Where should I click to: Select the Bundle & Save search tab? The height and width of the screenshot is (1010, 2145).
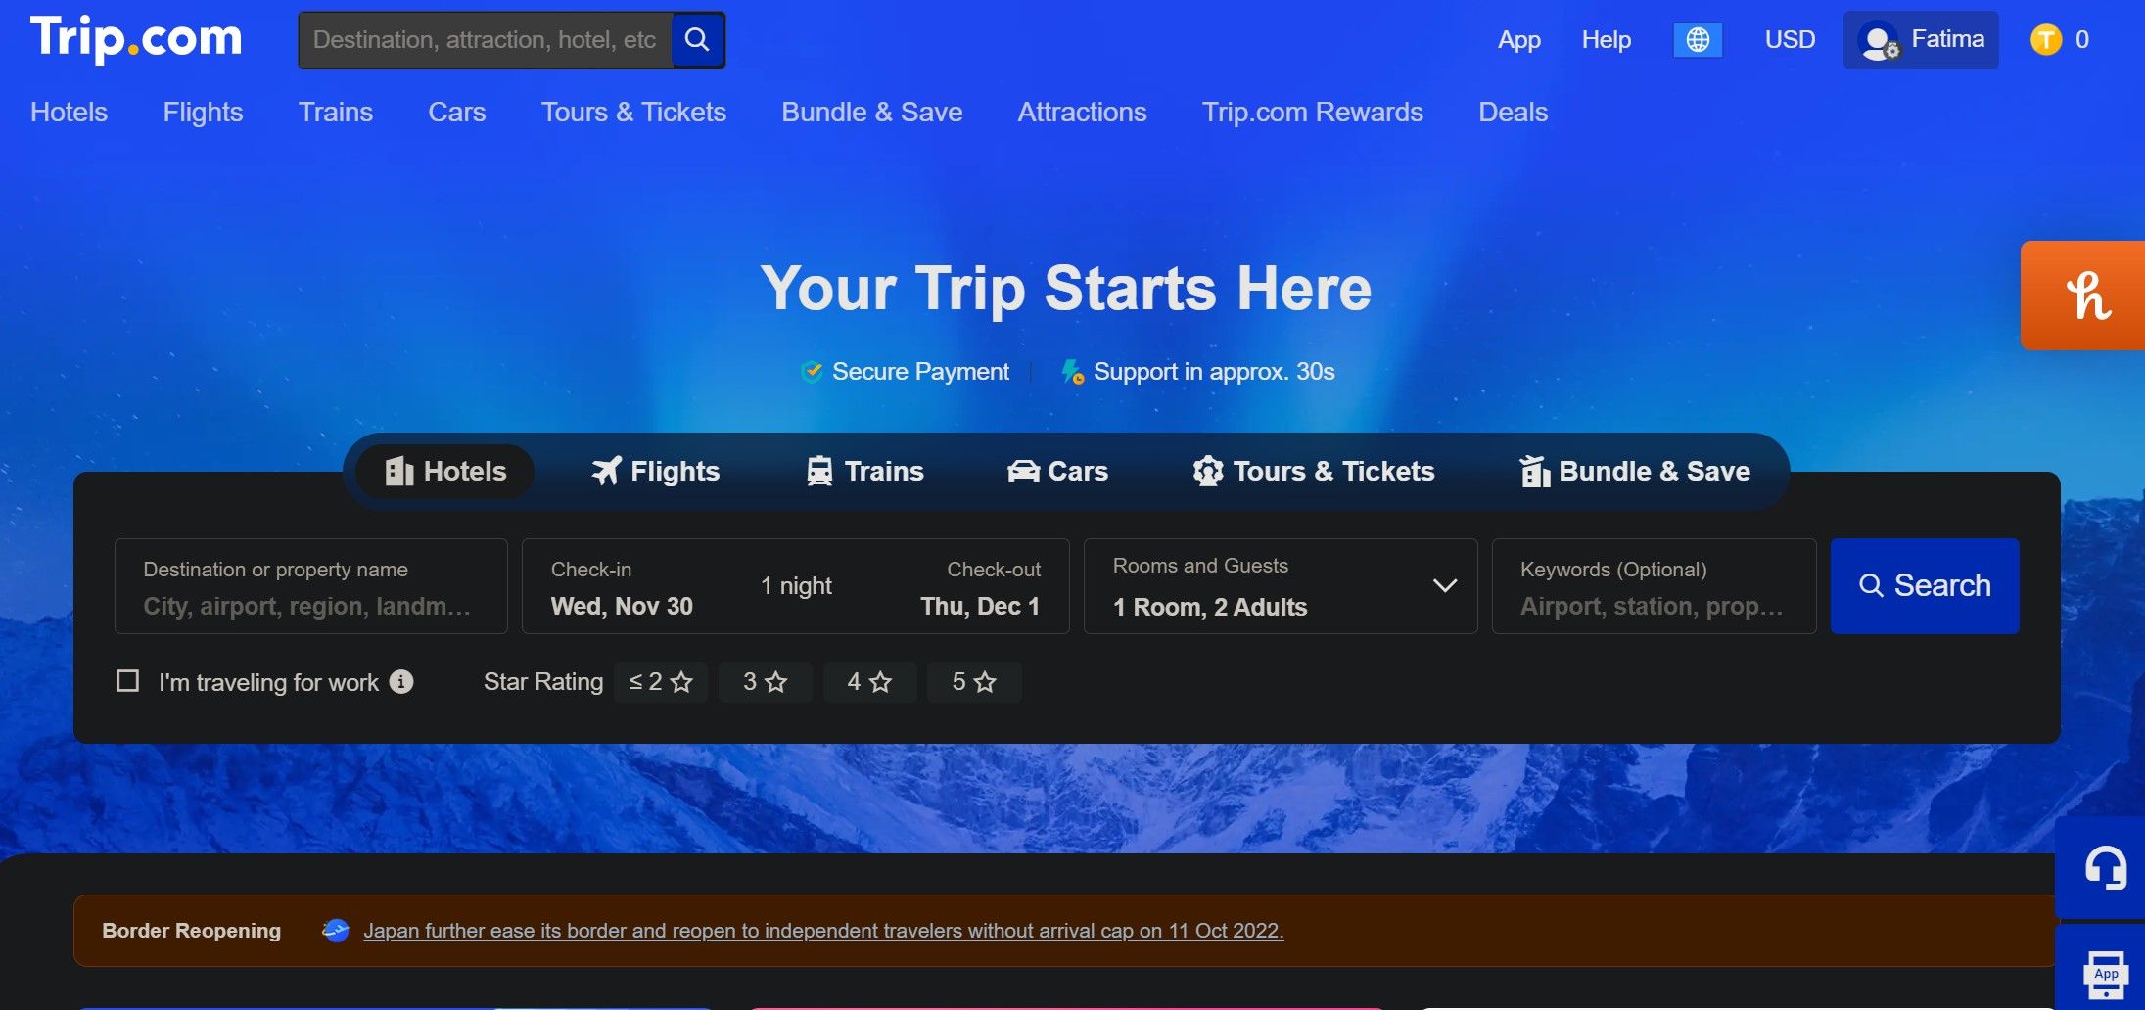tap(1635, 472)
